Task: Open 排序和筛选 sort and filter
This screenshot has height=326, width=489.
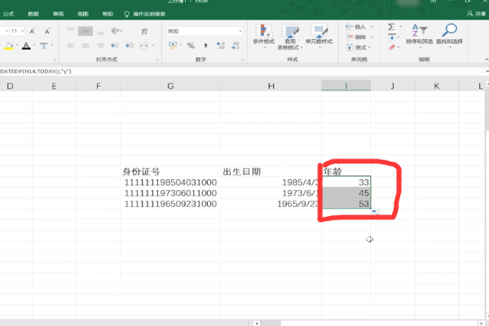Action: [419, 36]
